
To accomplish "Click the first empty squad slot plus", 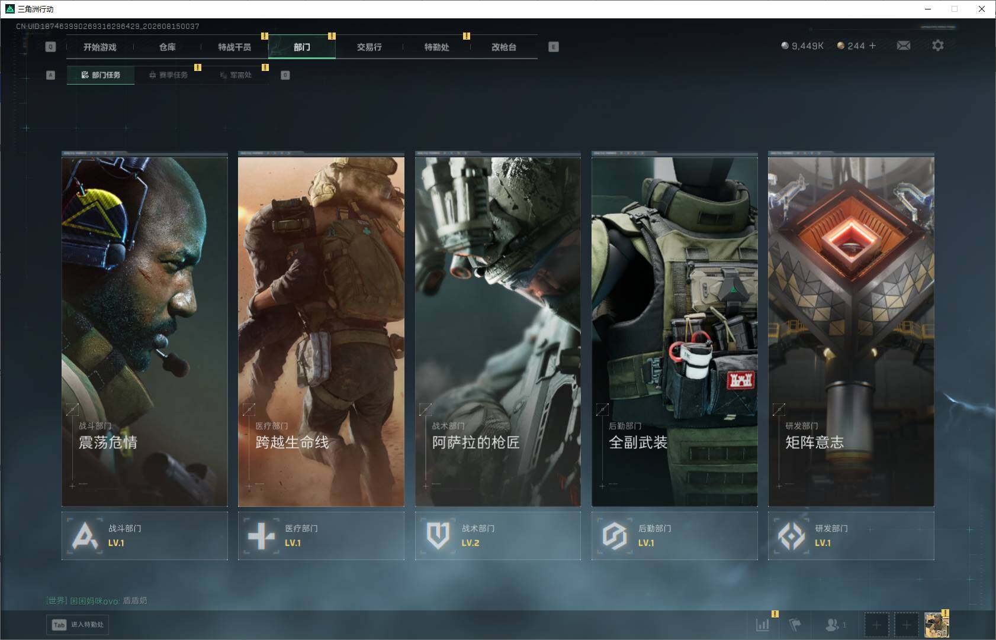I will (x=876, y=625).
